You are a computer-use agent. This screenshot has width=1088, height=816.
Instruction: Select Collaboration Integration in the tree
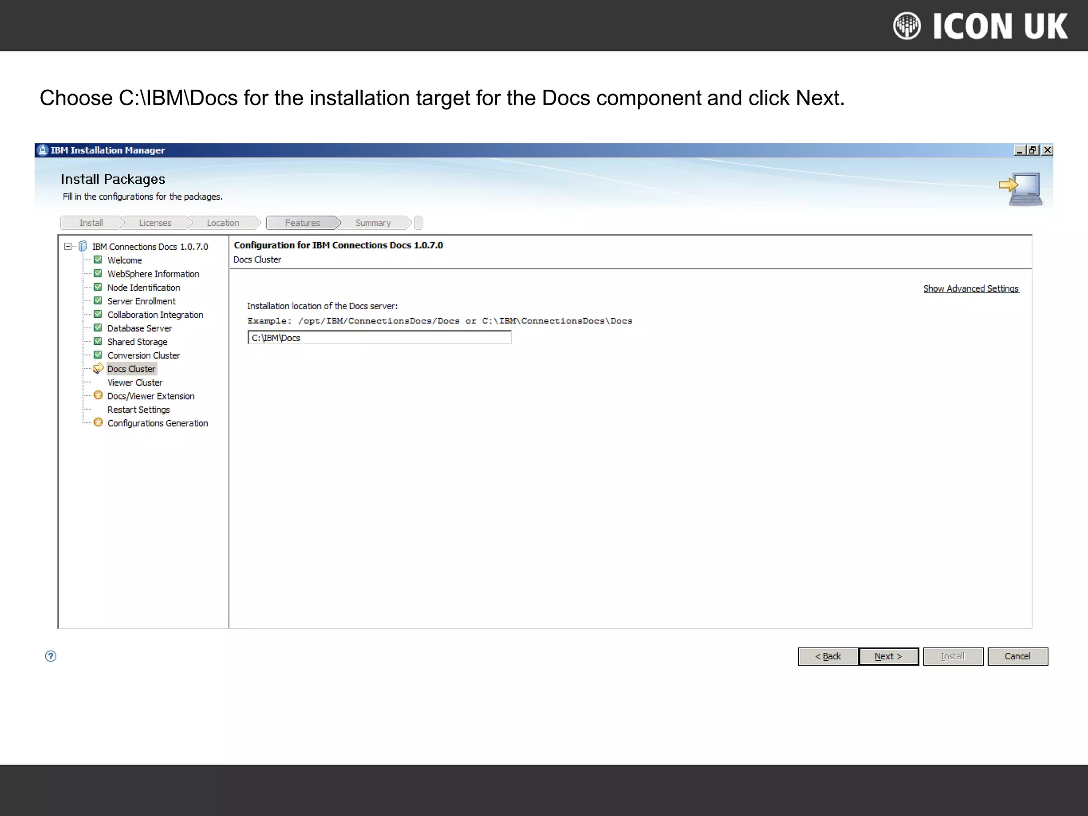[x=155, y=314]
